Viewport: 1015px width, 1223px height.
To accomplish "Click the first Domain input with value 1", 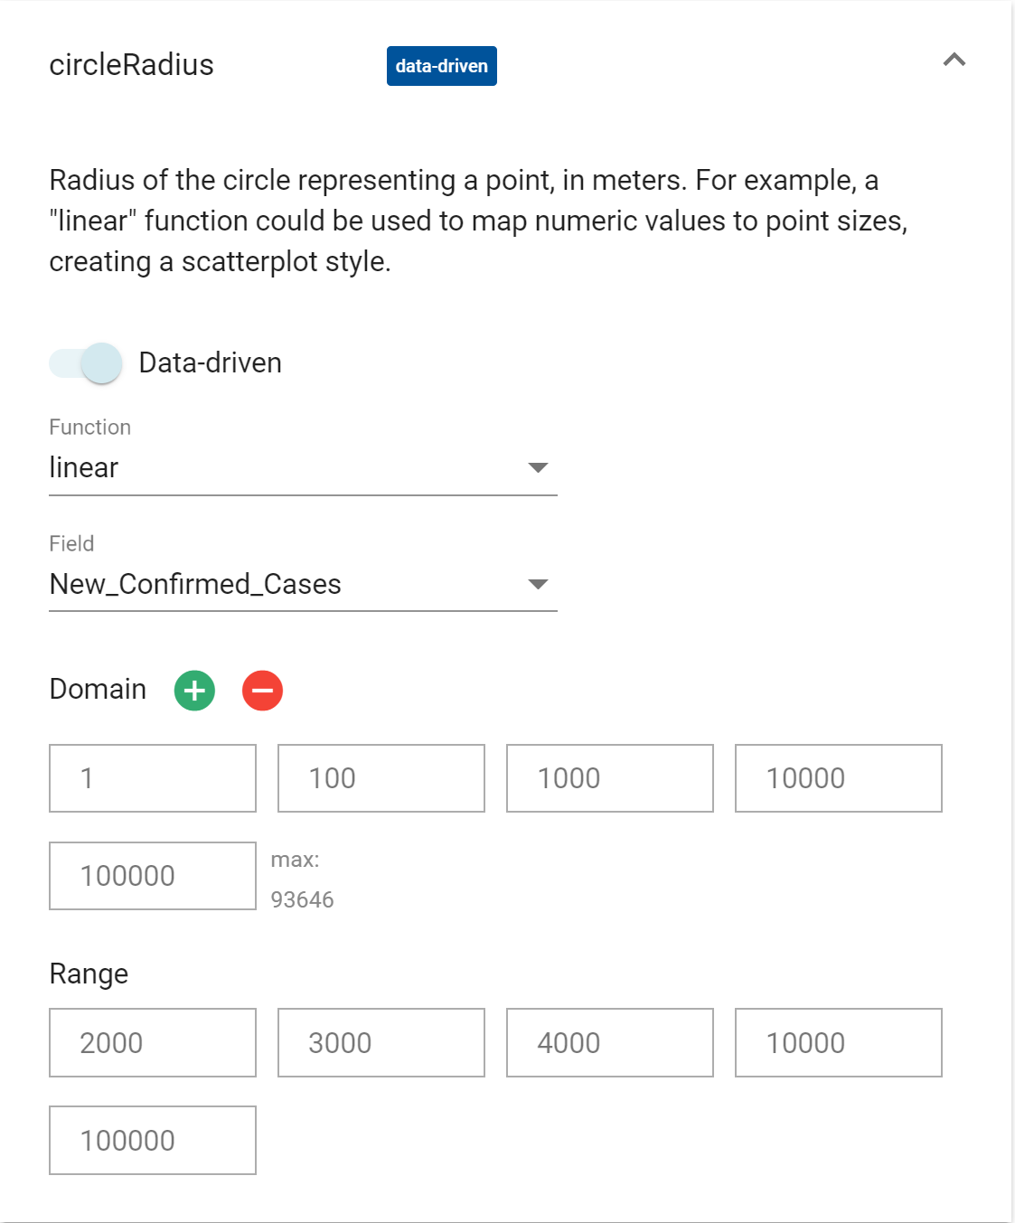I will click(x=153, y=778).
